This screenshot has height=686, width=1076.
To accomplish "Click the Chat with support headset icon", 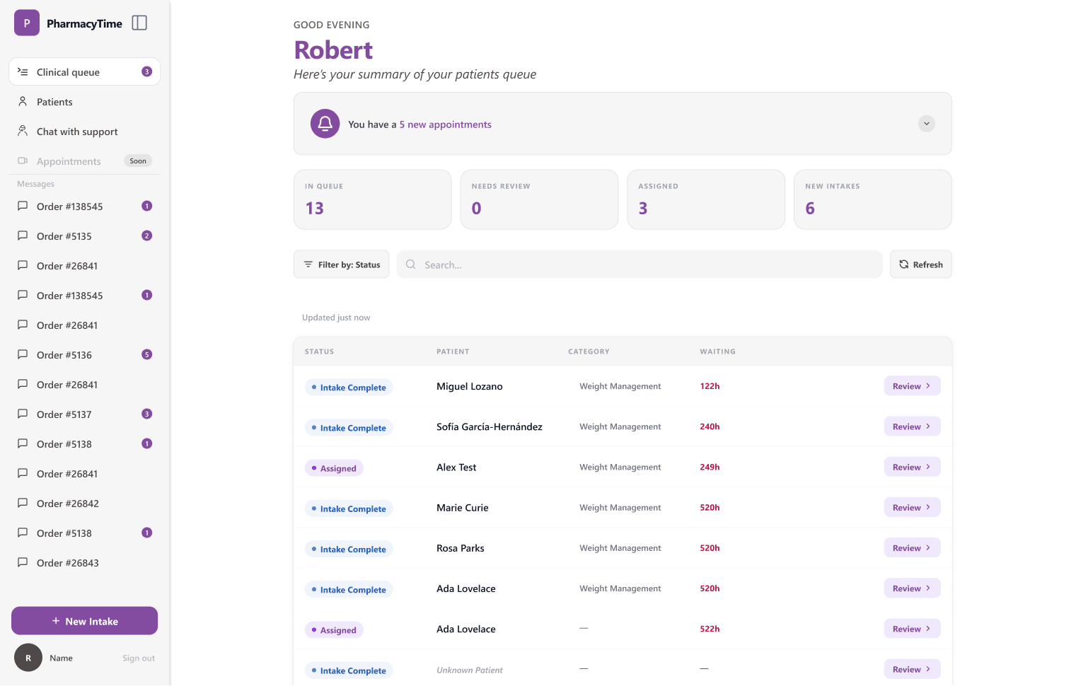I will coord(23,131).
